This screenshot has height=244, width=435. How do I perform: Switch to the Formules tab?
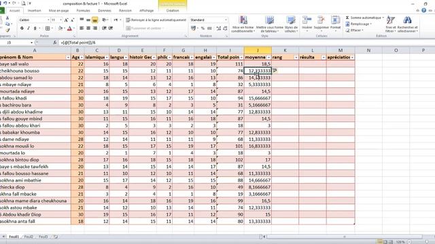[x=83, y=11]
